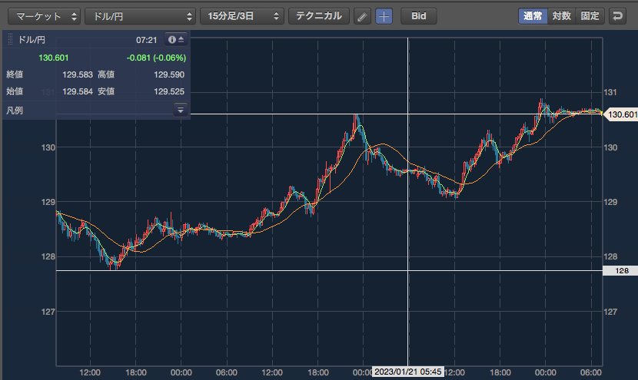This screenshot has height=380, width=638.
Task: Open the ドル/円 currency pair selector
Action: [x=140, y=16]
